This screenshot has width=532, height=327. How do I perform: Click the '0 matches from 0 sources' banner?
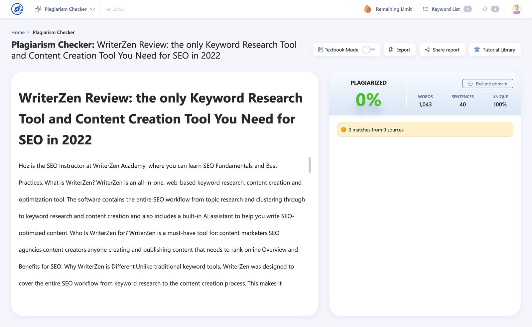pos(425,130)
